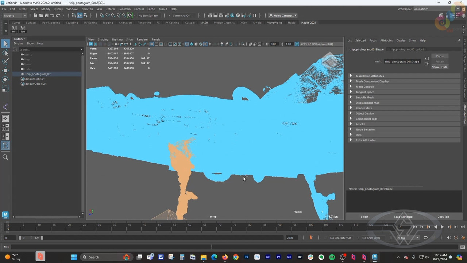The width and height of the screenshot is (467, 263).
Task: Choose the Move tool in toolbox
Action: [x=5, y=70]
